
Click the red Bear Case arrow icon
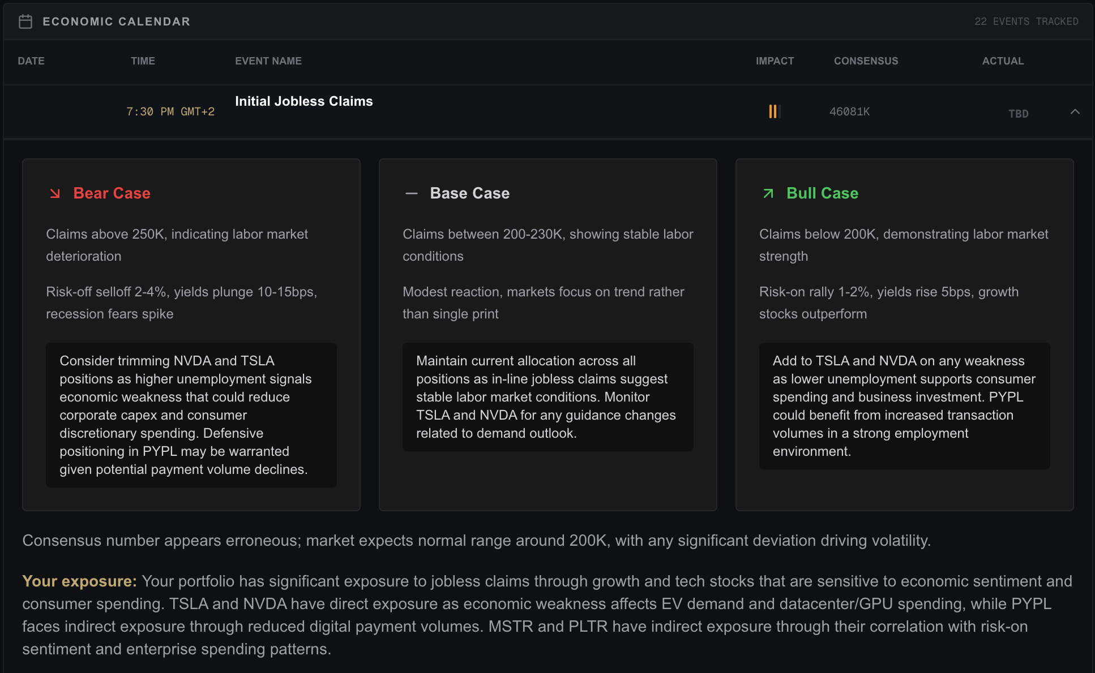(x=55, y=193)
